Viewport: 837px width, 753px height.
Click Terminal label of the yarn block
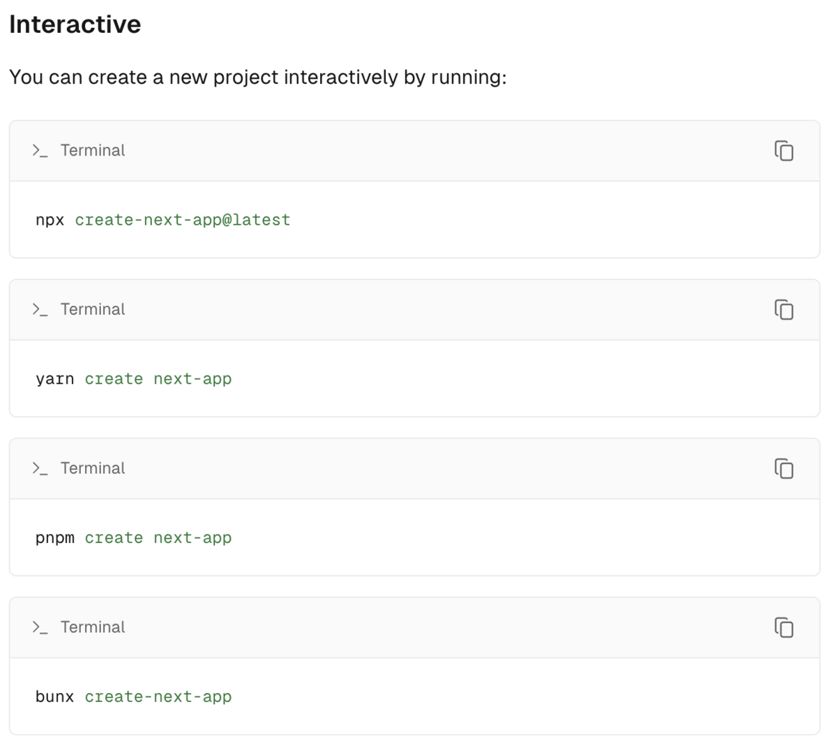(x=93, y=309)
